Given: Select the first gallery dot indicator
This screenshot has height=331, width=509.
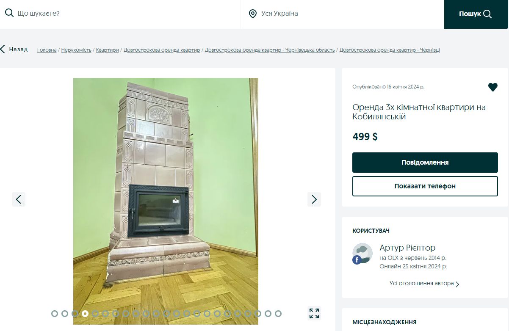Looking at the screenshot, I should (55, 314).
